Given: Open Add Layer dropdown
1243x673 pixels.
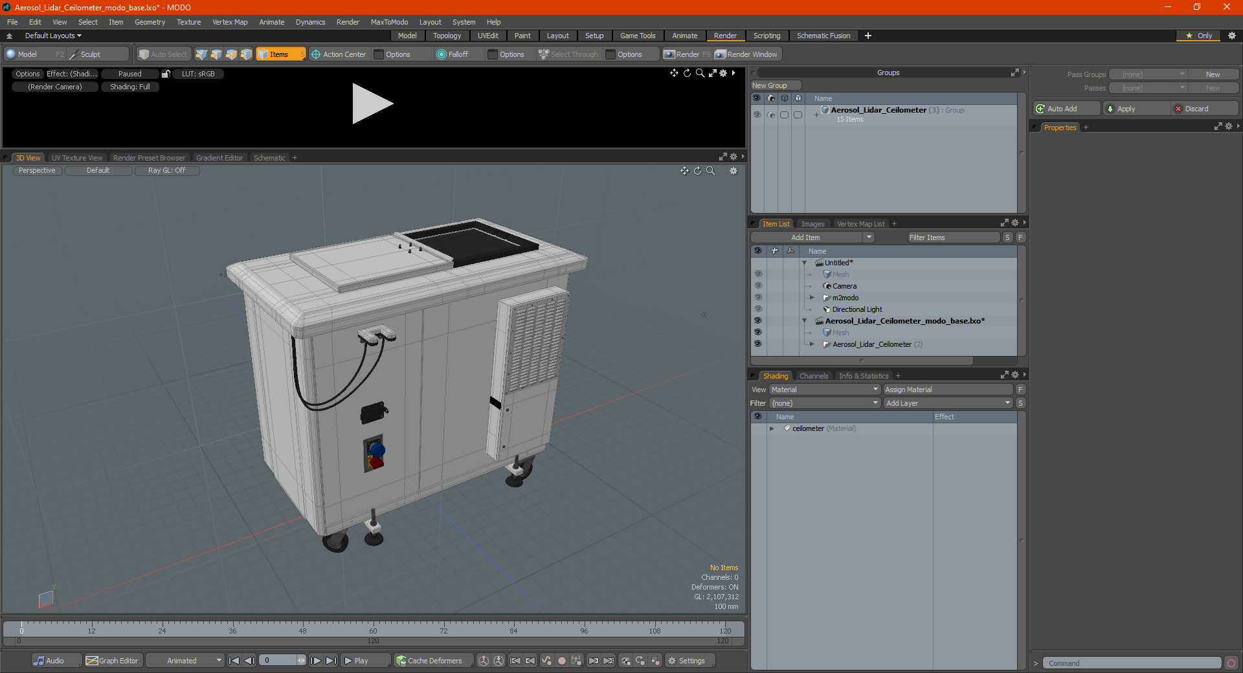Looking at the screenshot, I should (948, 403).
